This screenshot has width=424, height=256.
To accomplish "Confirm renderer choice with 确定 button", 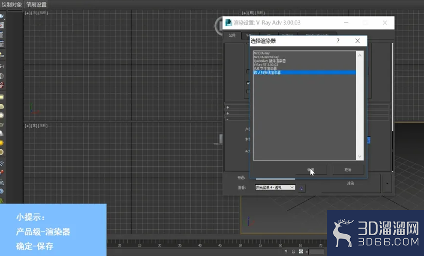I will (x=311, y=170).
